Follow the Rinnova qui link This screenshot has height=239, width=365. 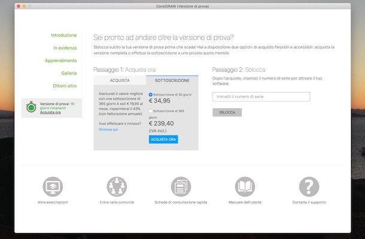[x=108, y=130]
